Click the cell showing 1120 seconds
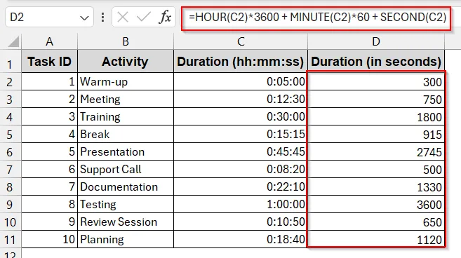The width and height of the screenshot is (461, 258). point(376,240)
